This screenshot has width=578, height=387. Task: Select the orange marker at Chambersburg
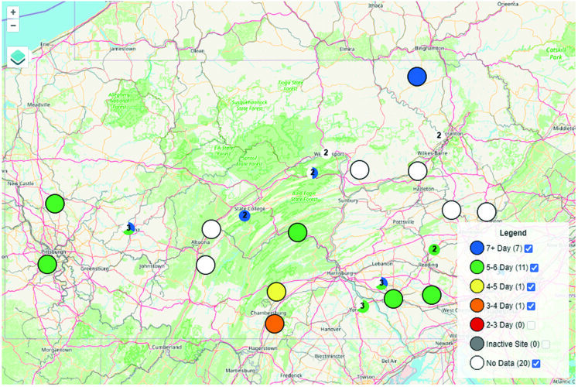275,324
